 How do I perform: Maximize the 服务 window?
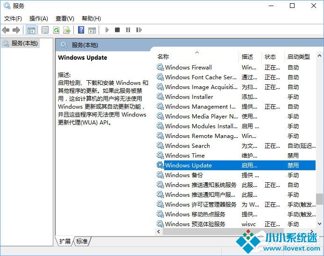coord(292,6)
